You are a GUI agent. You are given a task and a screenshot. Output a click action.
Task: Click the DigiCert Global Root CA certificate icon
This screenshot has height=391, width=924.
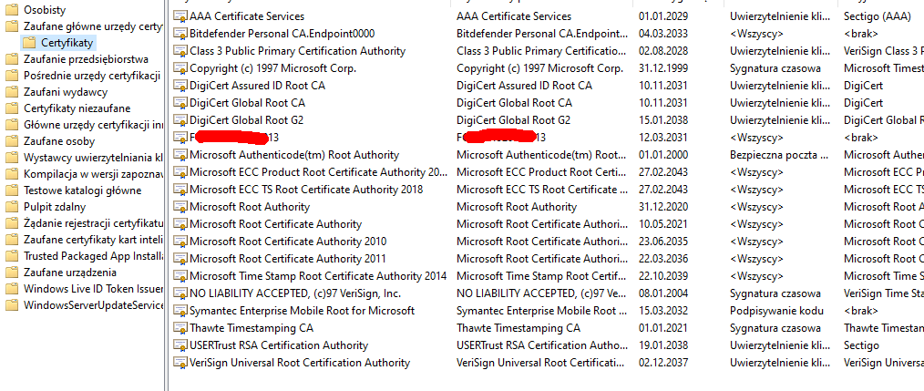180,103
